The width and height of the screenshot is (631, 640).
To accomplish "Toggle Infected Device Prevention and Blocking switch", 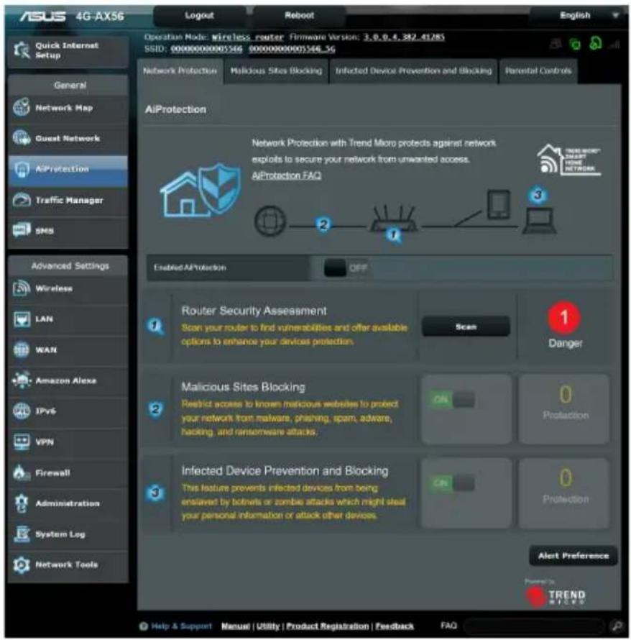I will (451, 483).
